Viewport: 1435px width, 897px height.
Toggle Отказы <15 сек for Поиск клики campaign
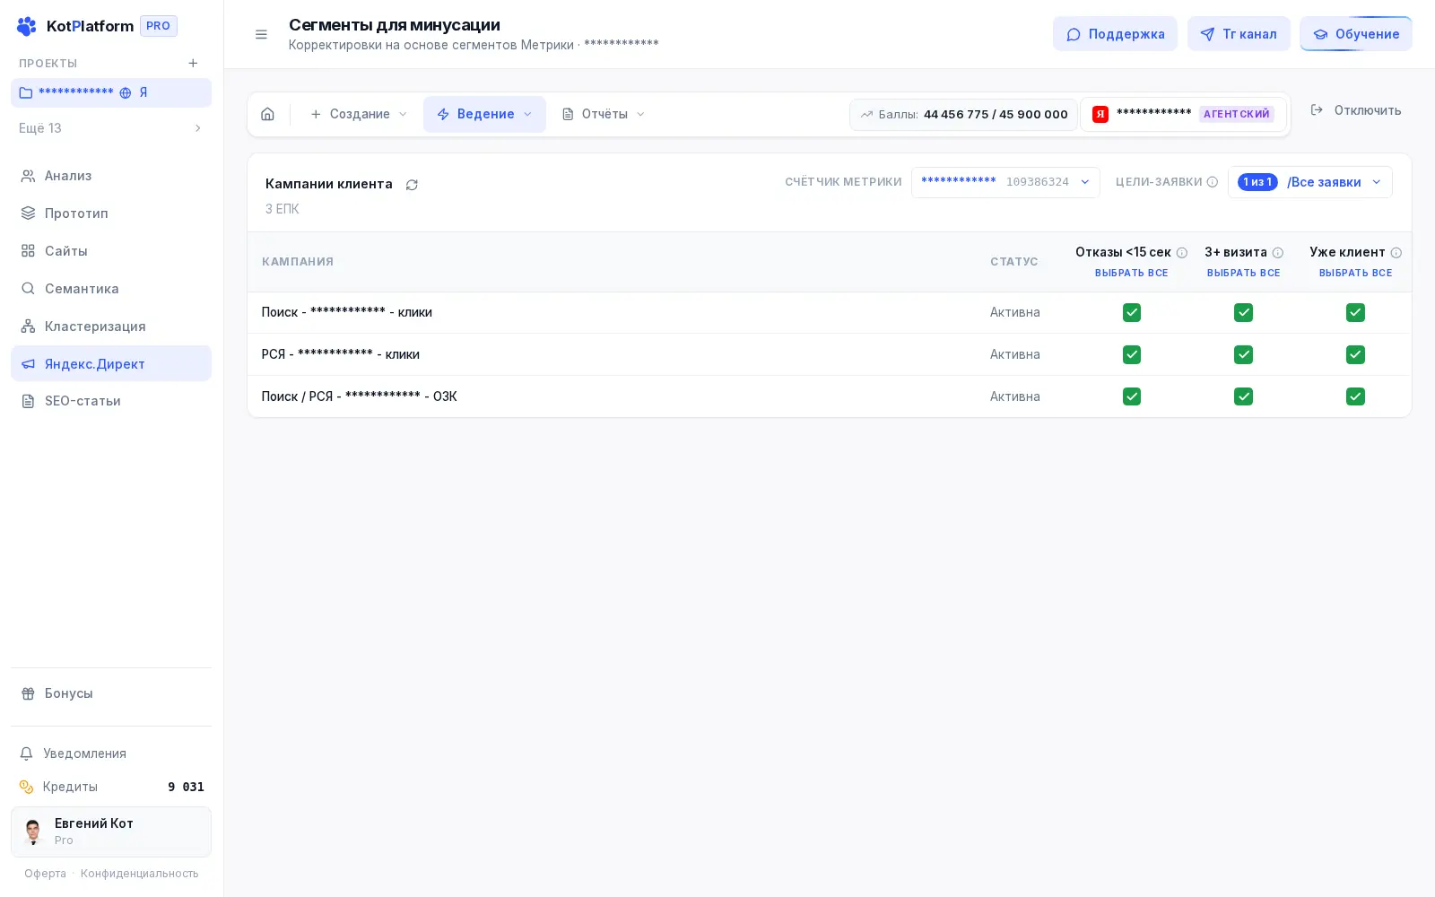pos(1132,312)
